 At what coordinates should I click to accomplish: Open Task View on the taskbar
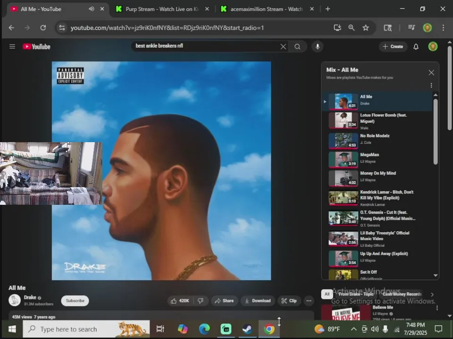point(160,329)
